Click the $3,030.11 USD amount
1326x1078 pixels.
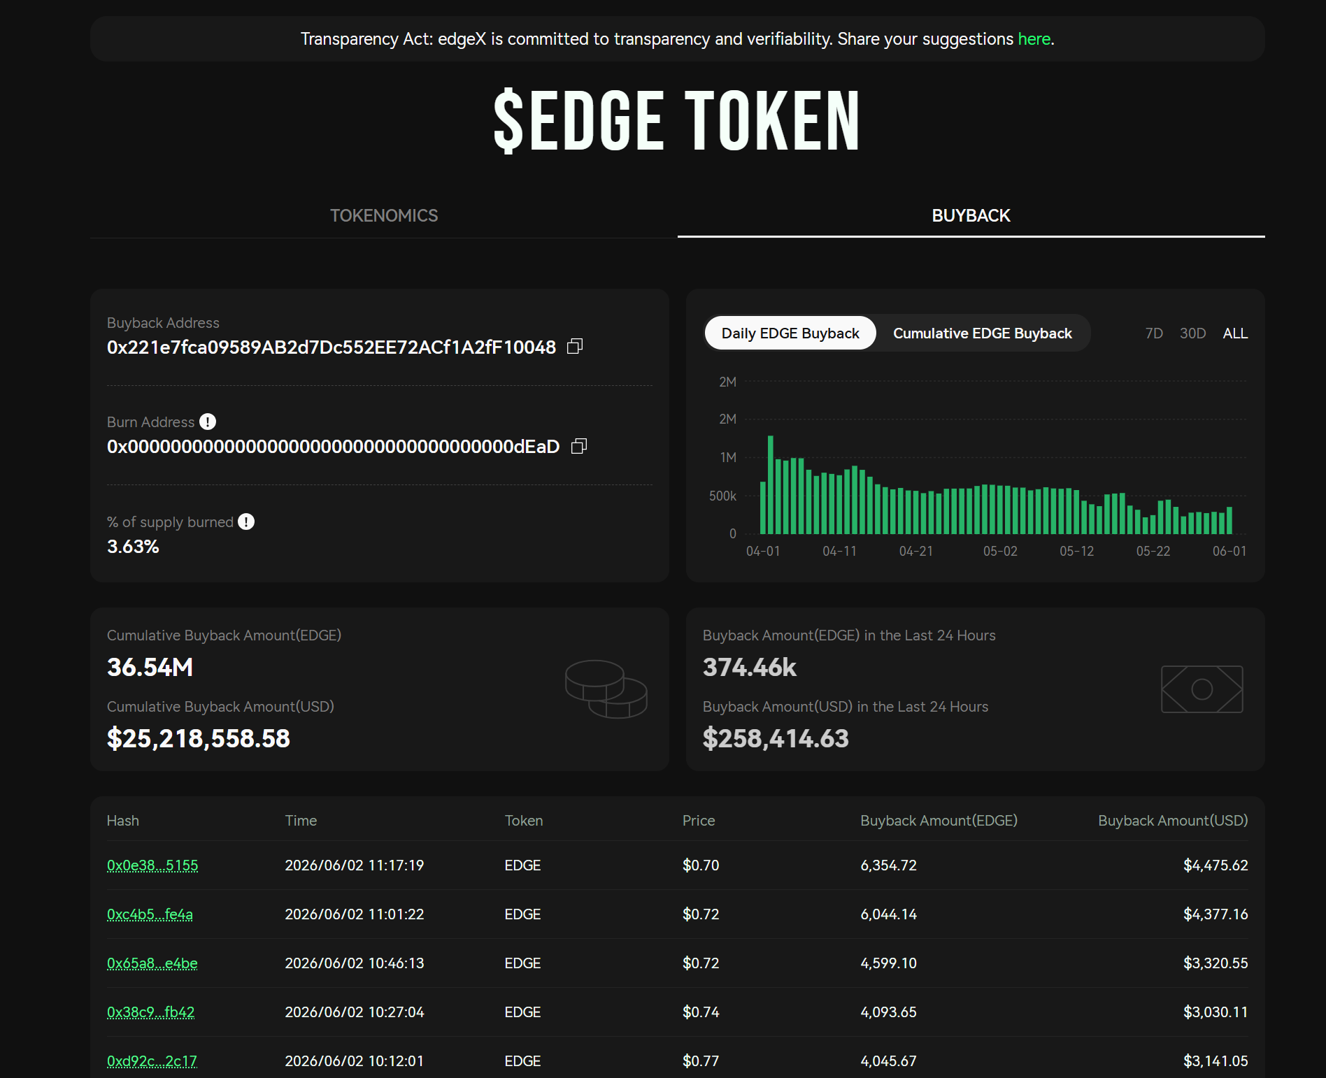pyautogui.click(x=1215, y=1012)
